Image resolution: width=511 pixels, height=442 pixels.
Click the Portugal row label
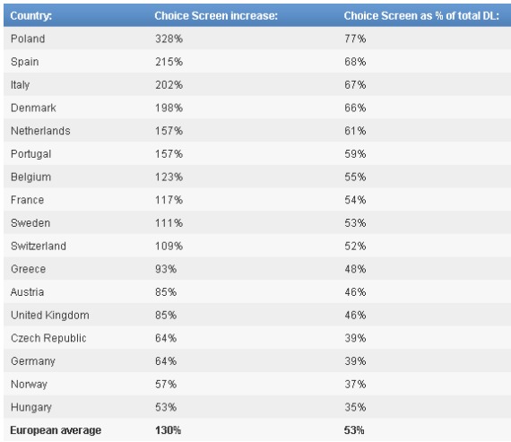point(31,154)
